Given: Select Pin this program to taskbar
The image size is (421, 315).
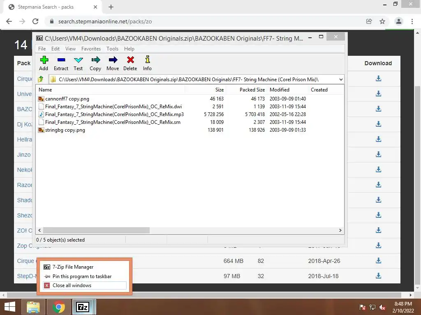Looking at the screenshot, I should tap(84, 276).
